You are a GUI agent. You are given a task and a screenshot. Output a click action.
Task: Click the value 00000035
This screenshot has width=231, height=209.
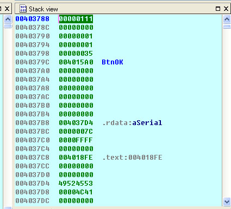(x=76, y=54)
